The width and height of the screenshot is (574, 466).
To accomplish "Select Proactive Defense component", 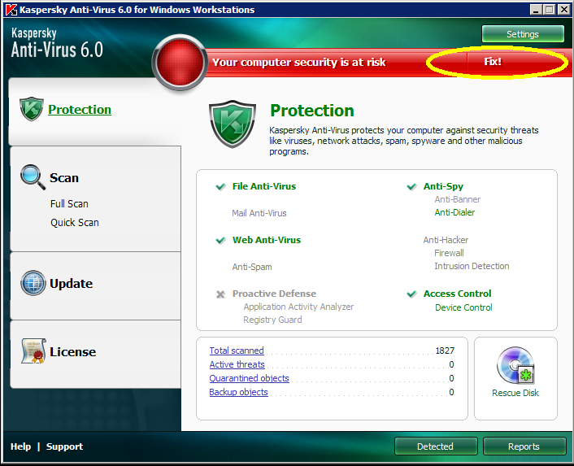I will (x=274, y=294).
